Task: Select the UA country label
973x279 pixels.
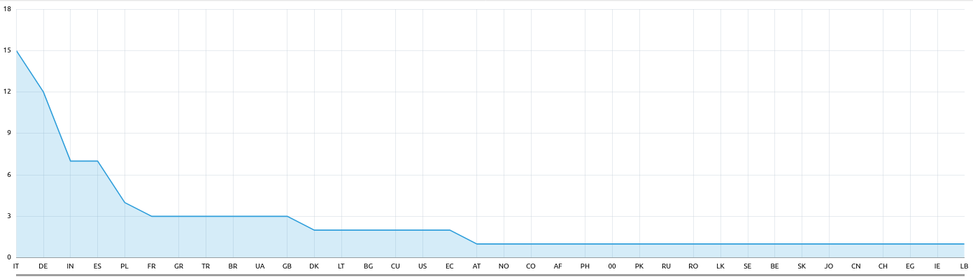Action: coord(260,266)
